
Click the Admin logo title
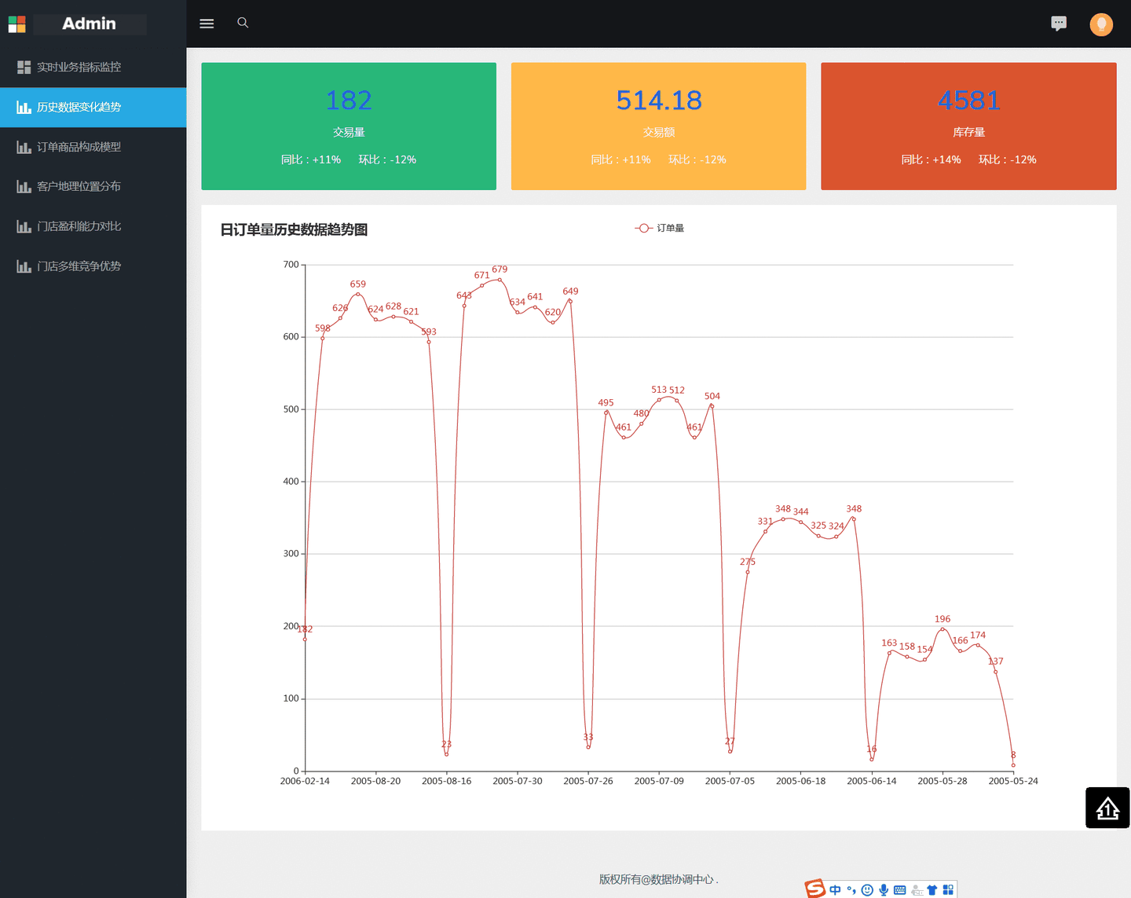[x=89, y=24]
